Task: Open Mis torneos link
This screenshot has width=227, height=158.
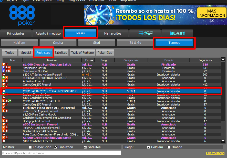Action: coord(215,153)
